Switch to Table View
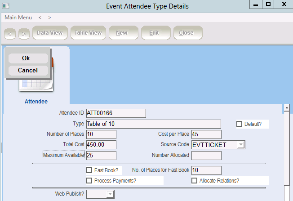 [x=88, y=33]
